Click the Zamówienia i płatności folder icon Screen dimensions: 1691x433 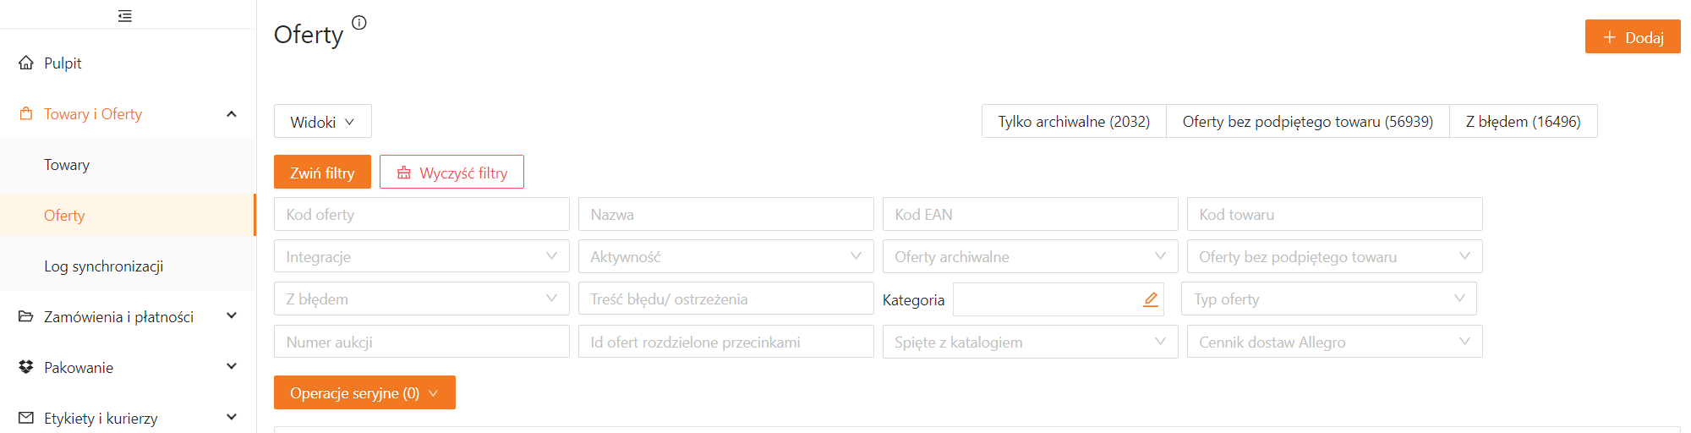pos(26,316)
